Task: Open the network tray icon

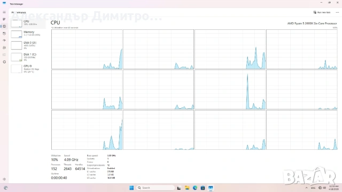Action: (x=320, y=188)
